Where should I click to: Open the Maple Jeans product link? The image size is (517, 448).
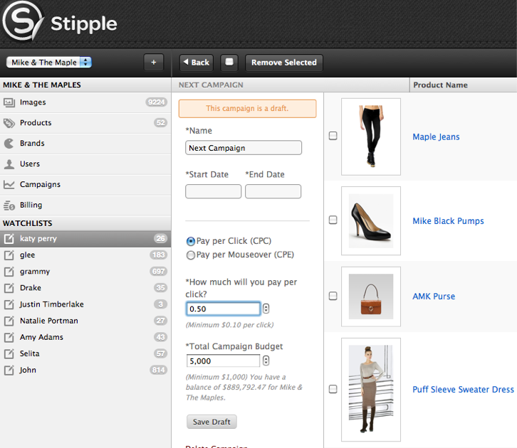tap(436, 137)
